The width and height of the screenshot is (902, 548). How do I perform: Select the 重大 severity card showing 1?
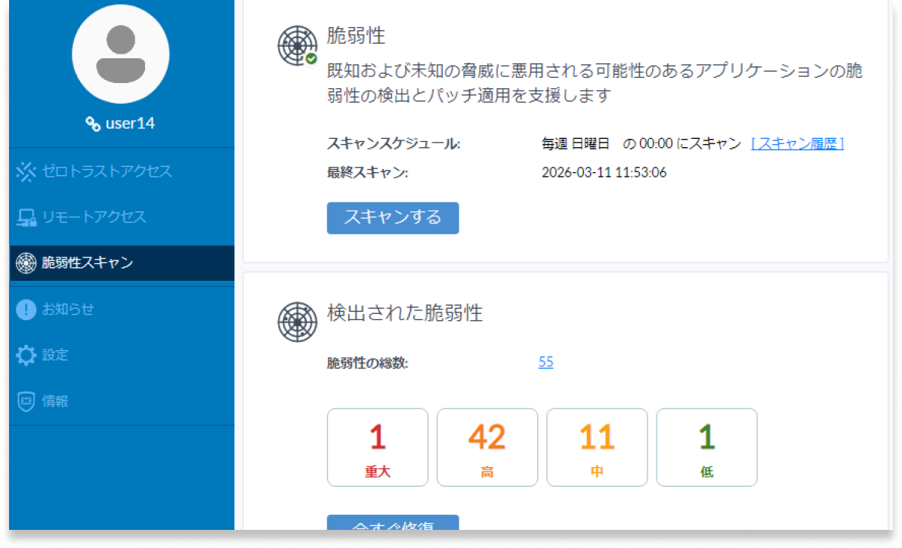pyautogui.click(x=378, y=448)
